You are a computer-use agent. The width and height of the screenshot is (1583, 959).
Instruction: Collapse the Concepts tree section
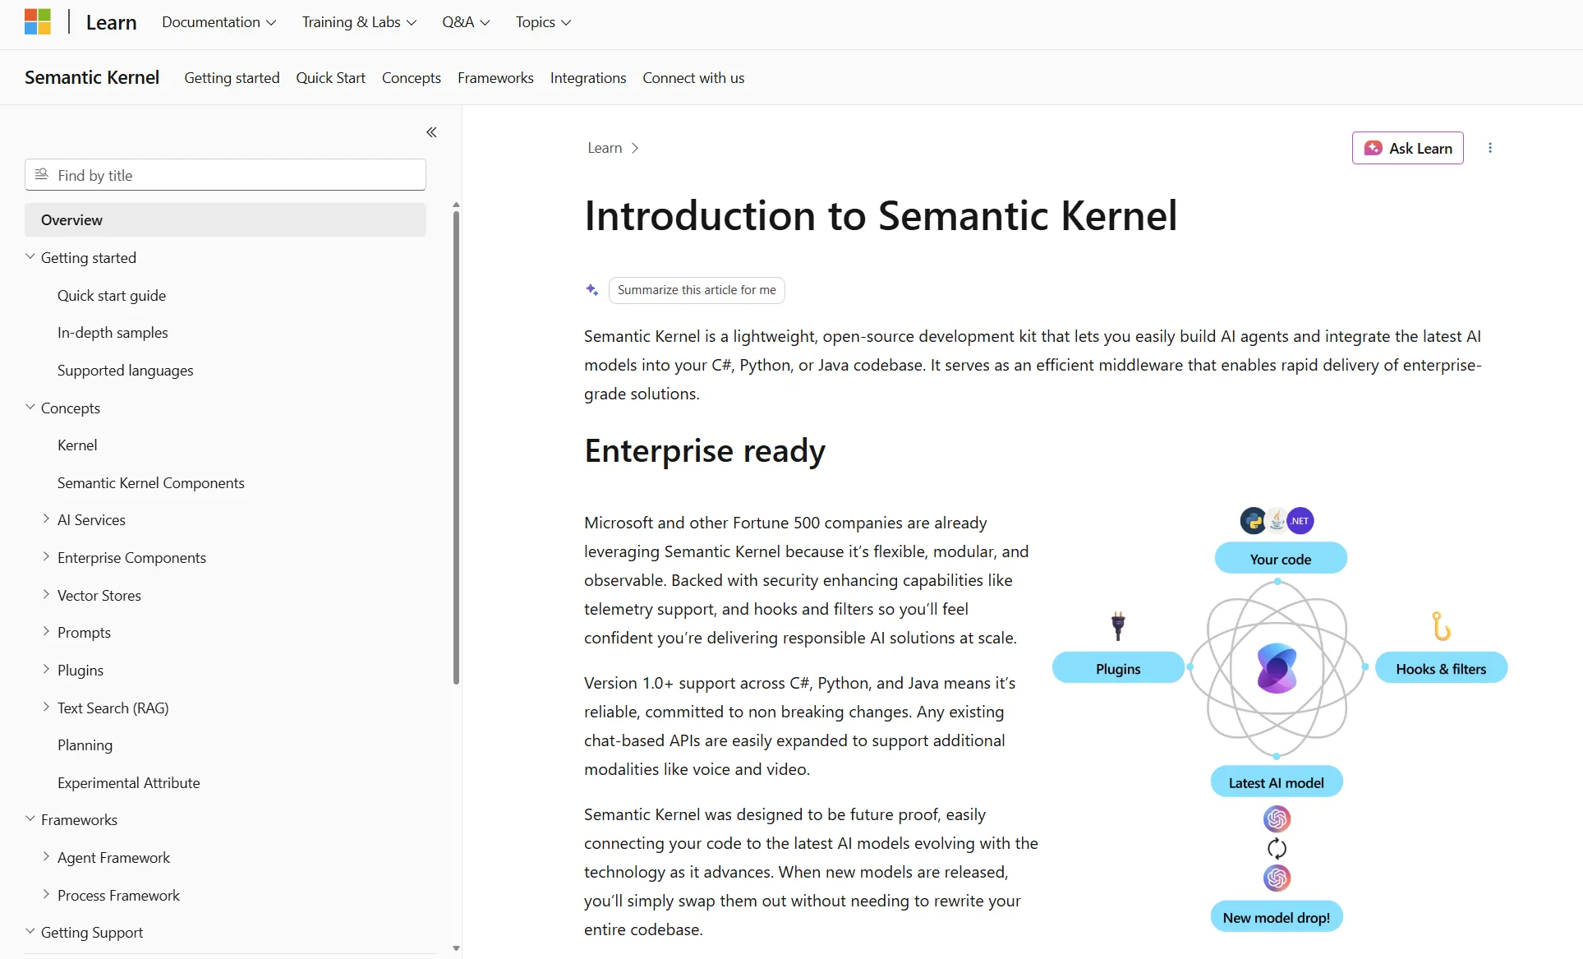point(30,408)
